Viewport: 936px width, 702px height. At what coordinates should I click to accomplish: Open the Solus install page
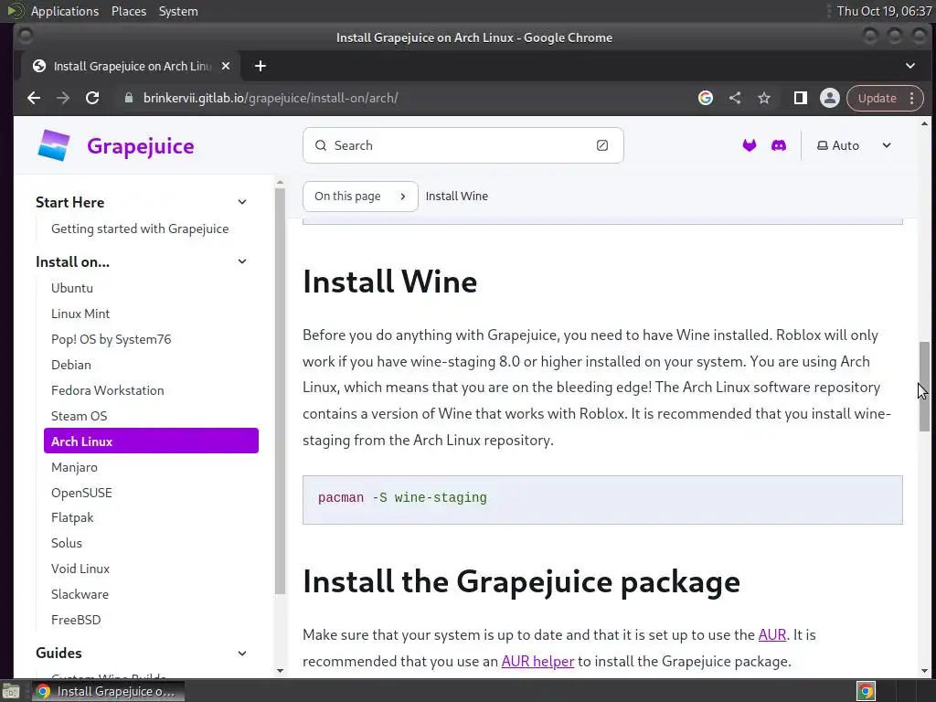(66, 543)
